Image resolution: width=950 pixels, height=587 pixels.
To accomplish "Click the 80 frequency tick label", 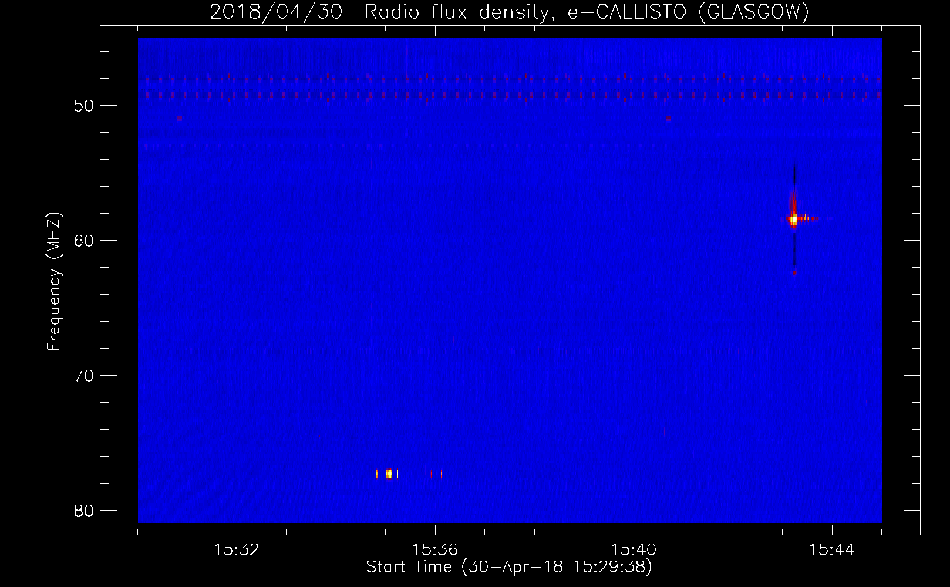I will [84, 511].
